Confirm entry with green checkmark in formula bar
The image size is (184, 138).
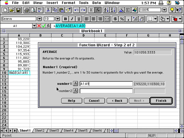[44, 26]
